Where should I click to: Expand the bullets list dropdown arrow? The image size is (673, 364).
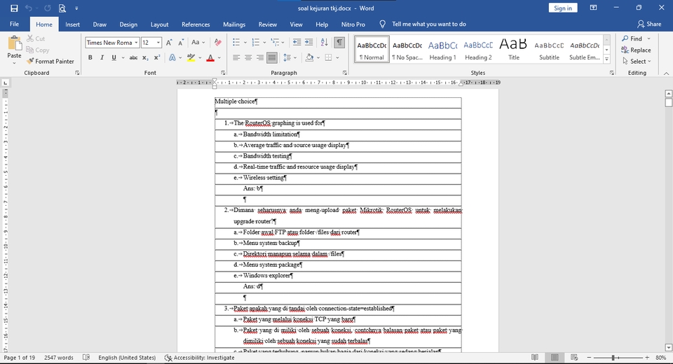[x=245, y=43]
